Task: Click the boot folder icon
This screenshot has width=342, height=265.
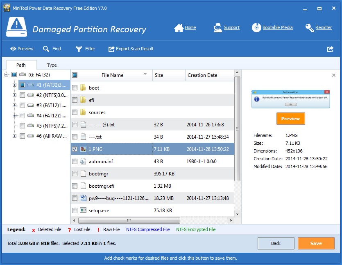Action: coord(83,88)
